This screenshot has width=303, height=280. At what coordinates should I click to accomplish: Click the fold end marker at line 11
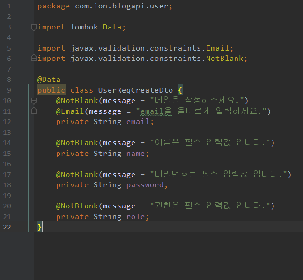(34, 111)
